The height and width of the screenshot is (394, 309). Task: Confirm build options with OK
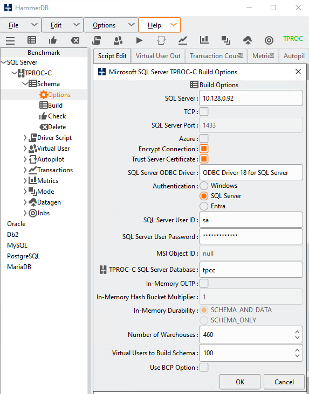[240, 382]
